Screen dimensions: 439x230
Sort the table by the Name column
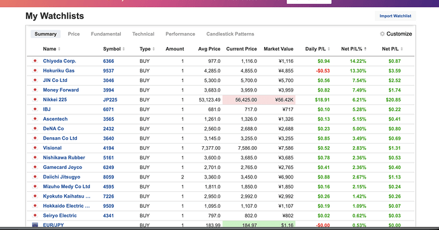point(52,49)
